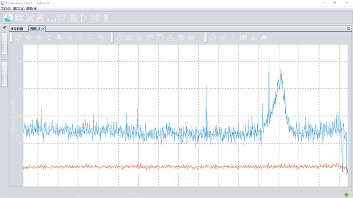Screen dimensions: 353x198
Task: Click the circular arrow reset icon
Action: coord(160,37)
